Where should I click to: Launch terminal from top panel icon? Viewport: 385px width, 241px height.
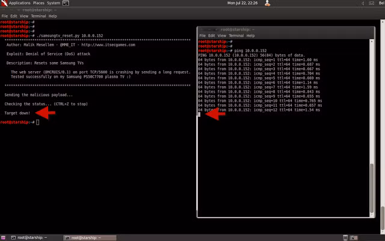pyautogui.click(x=66, y=3)
